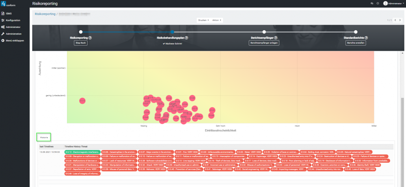Open the Drucken dropdown
This screenshot has width=406, height=187.
[x=203, y=20]
